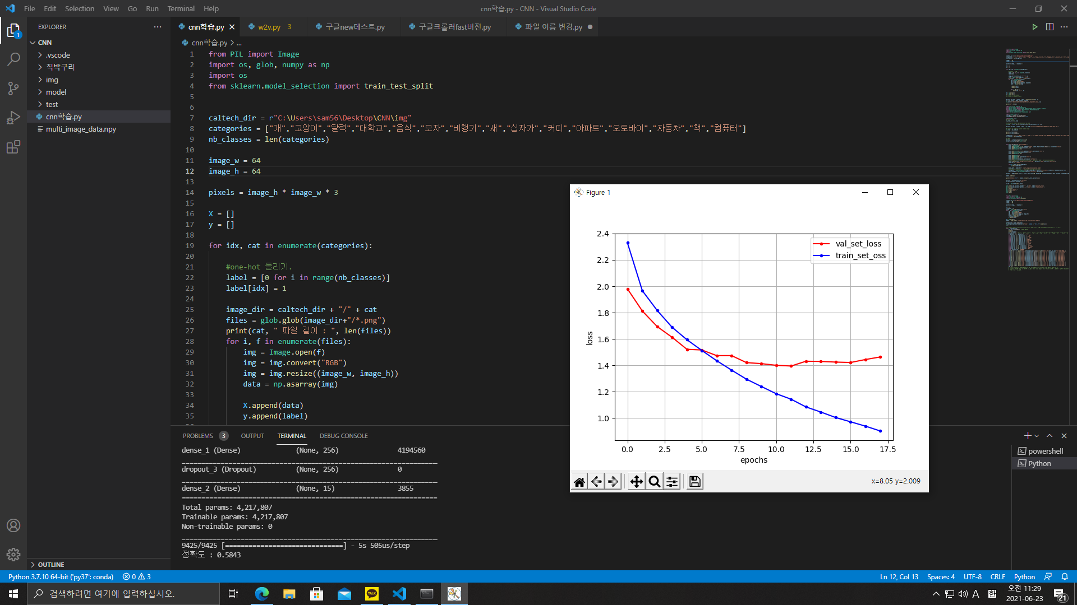
Task: Select multi_image_data.npy in Explorer
Action: (x=81, y=129)
